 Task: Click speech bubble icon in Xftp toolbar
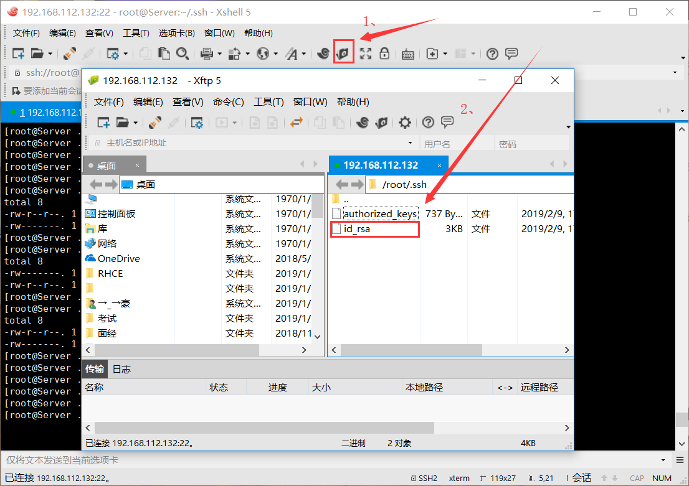point(447,122)
